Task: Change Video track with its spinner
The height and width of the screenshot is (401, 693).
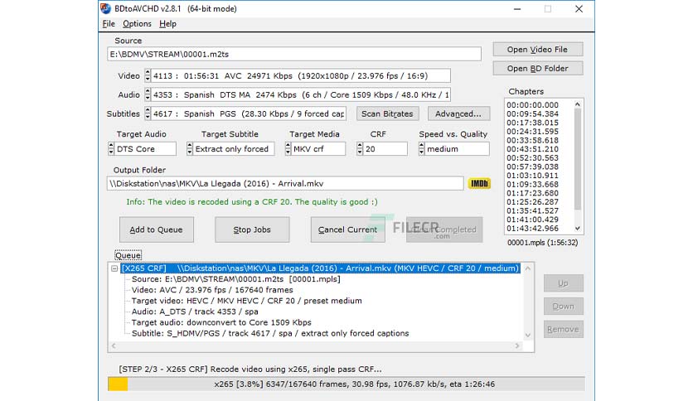Action: (x=148, y=75)
